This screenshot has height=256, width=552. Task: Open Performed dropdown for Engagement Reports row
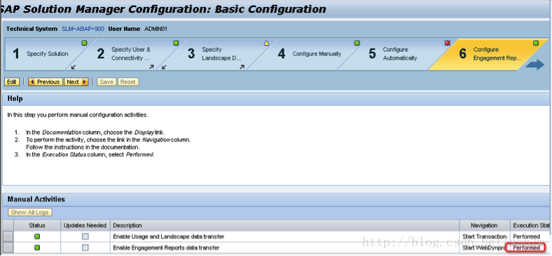point(527,248)
